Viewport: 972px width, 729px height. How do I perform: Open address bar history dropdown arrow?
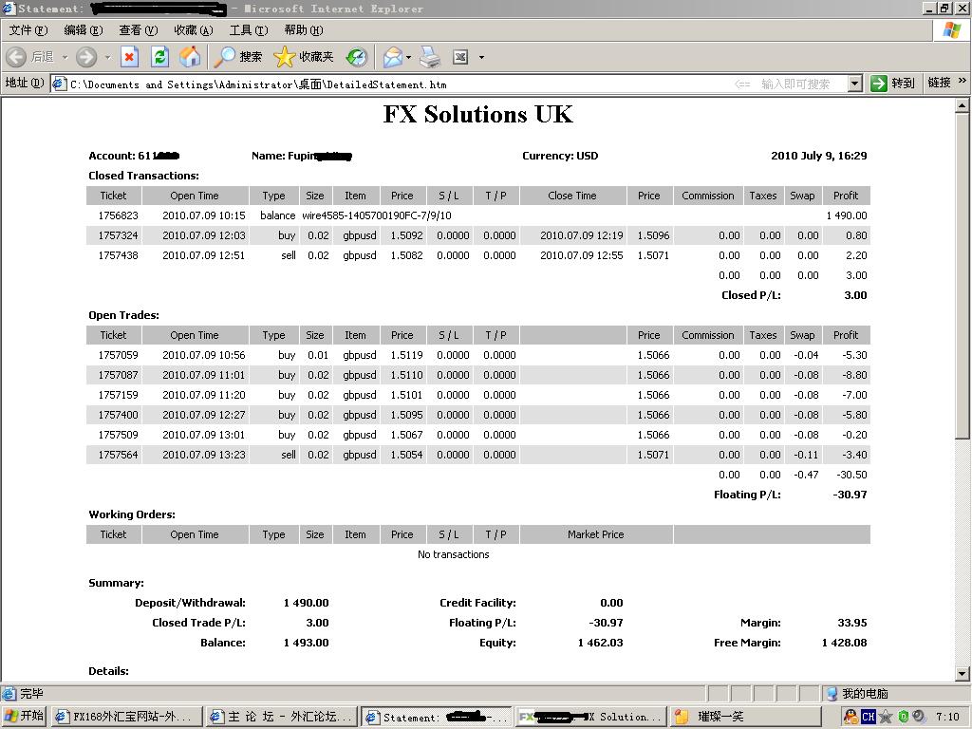(855, 84)
